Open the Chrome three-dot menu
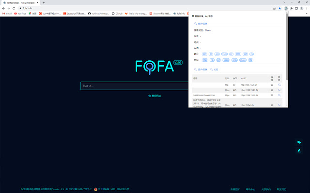The height and width of the screenshot is (193, 310). (x=307, y=8)
